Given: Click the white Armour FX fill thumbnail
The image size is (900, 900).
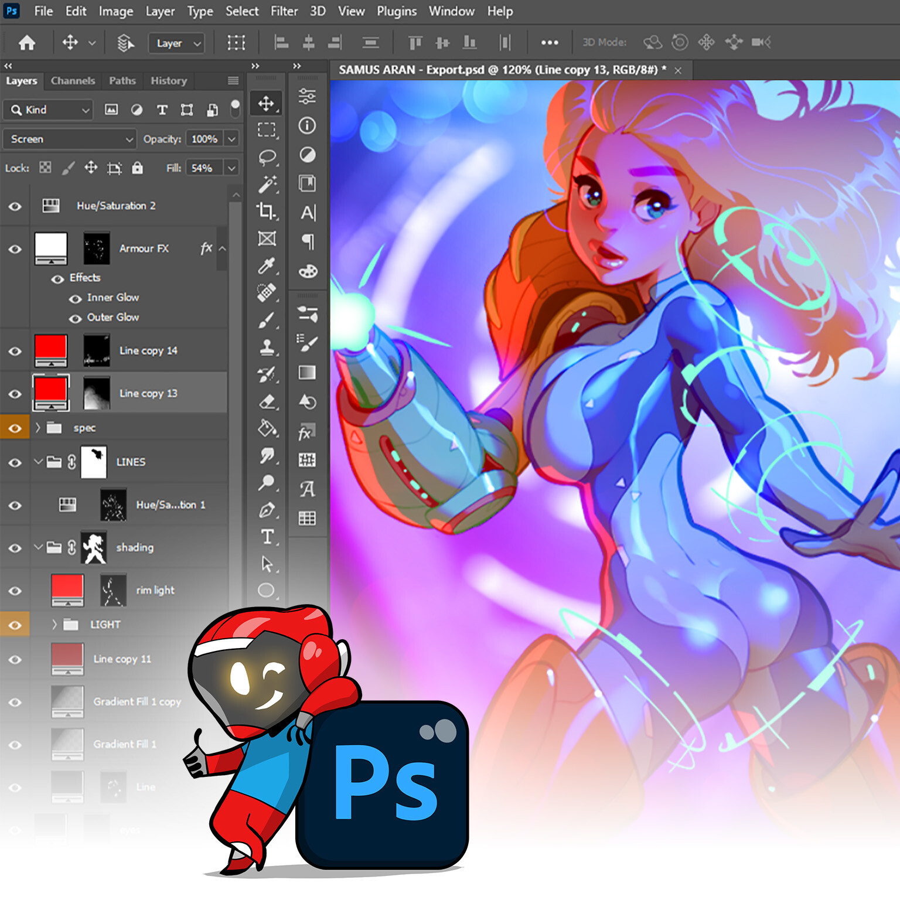Looking at the screenshot, I should point(51,248).
